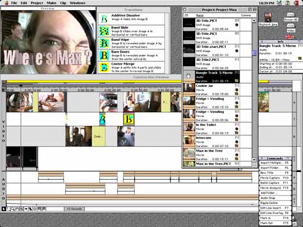Viewport: 303px width, 227px height.
Task: Select the magnifier zoom tool
Action: 12,209
